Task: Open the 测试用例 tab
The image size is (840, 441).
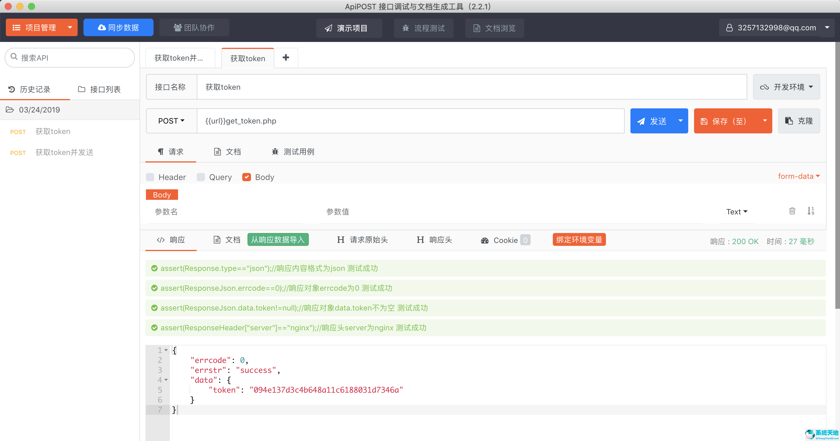Action: click(x=293, y=152)
